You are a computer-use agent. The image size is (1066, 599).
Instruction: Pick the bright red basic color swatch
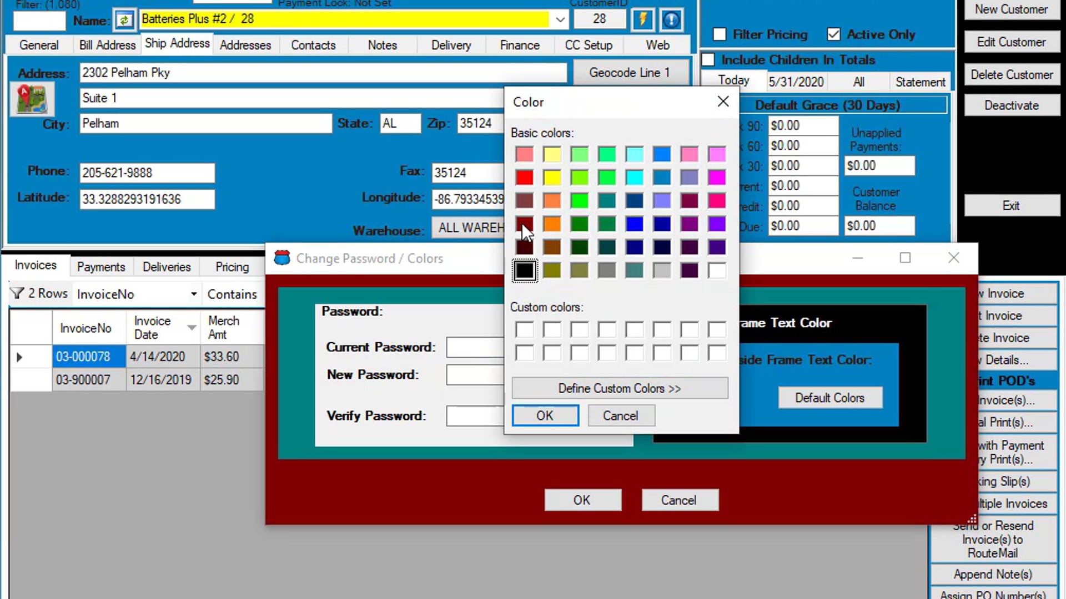524,177
